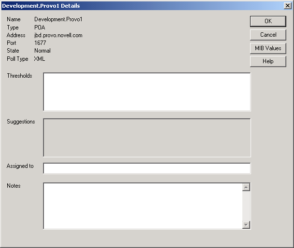Screen dimensions: 294x248
Task: Click inside the Suggestions box
Action: click(x=147, y=138)
